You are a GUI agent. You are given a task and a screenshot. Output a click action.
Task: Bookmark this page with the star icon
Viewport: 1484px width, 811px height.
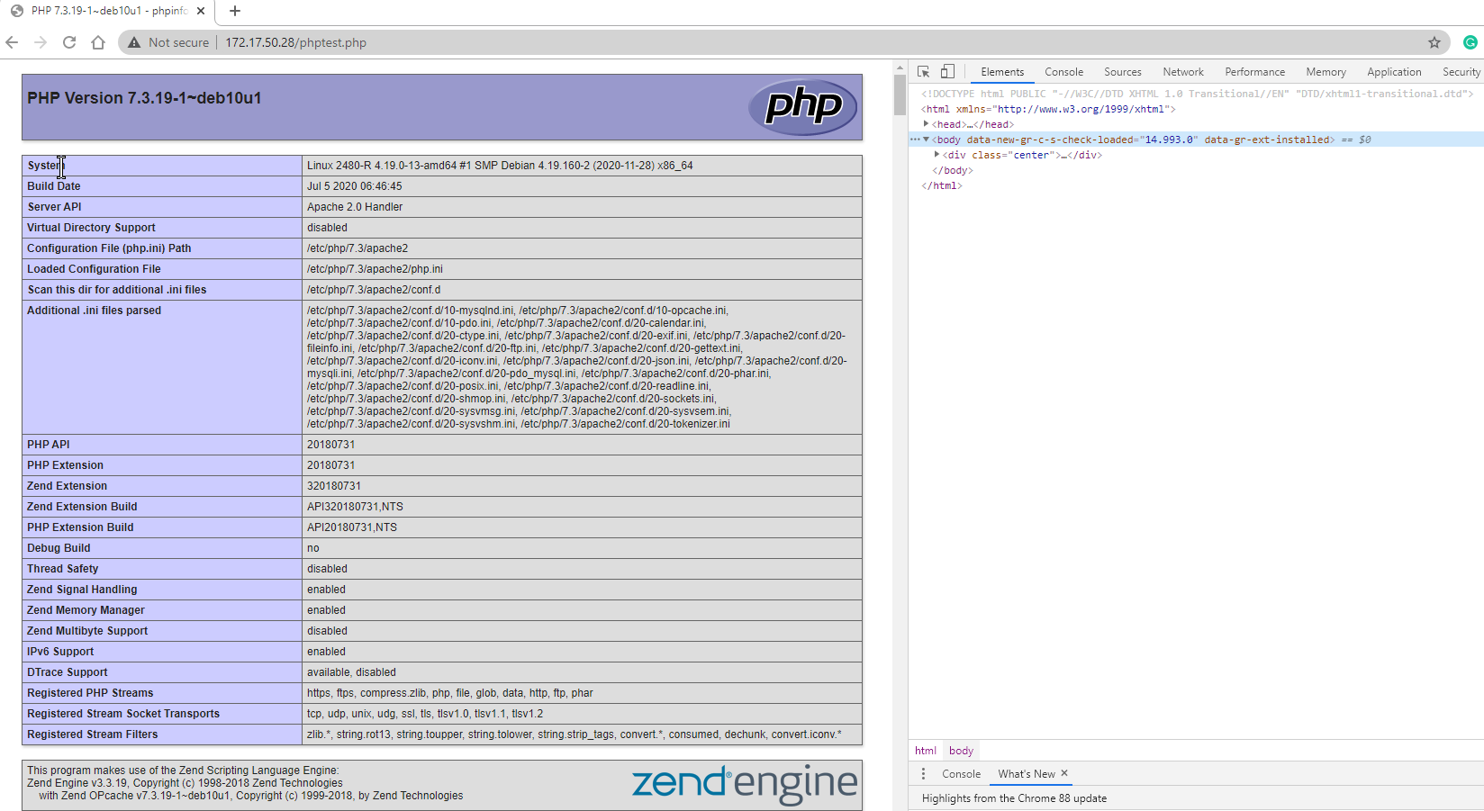point(1434,42)
